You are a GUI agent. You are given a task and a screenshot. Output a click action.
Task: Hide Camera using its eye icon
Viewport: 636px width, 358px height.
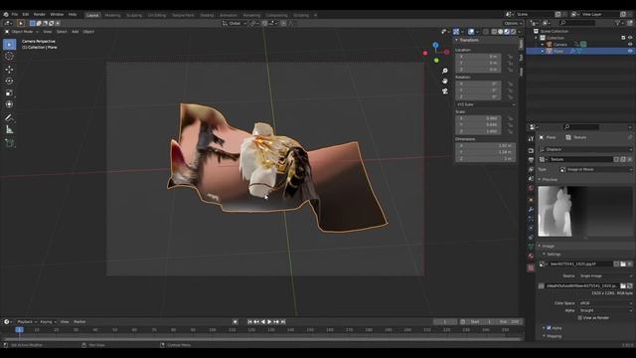(x=630, y=44)
